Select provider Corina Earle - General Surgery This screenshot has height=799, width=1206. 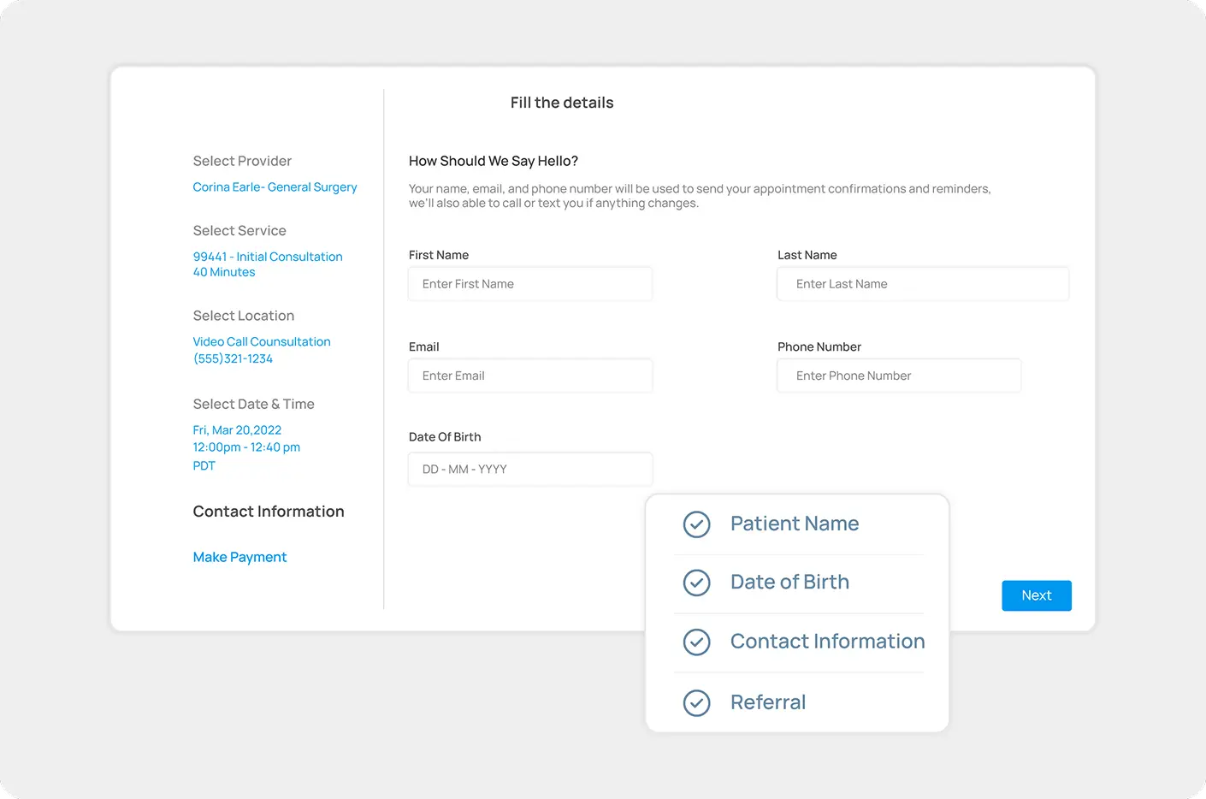click(x=275, y=186)
